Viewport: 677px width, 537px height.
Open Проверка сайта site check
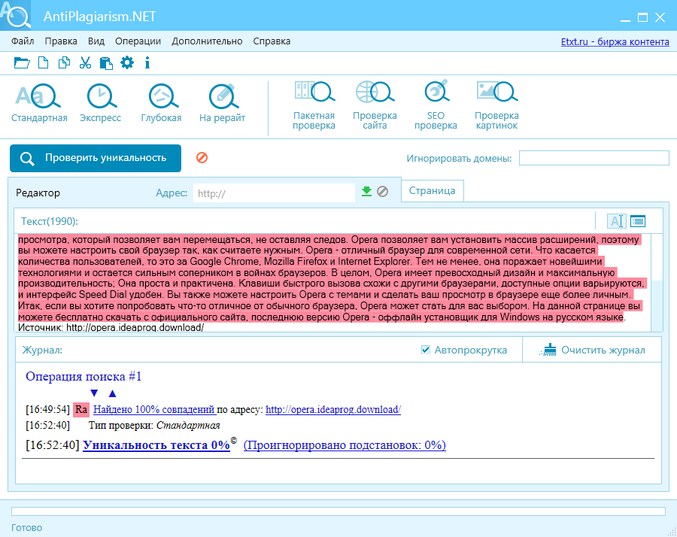(375, 105)
